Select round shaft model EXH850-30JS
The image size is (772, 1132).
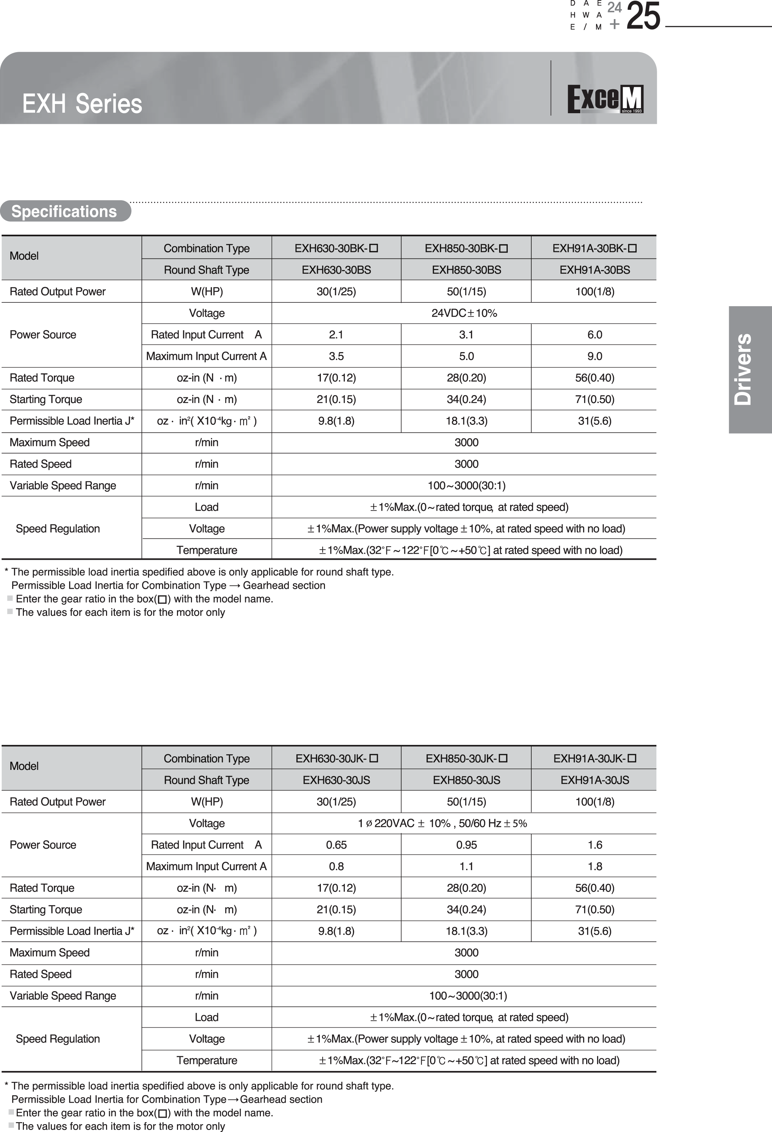click(x=466, y=780)
